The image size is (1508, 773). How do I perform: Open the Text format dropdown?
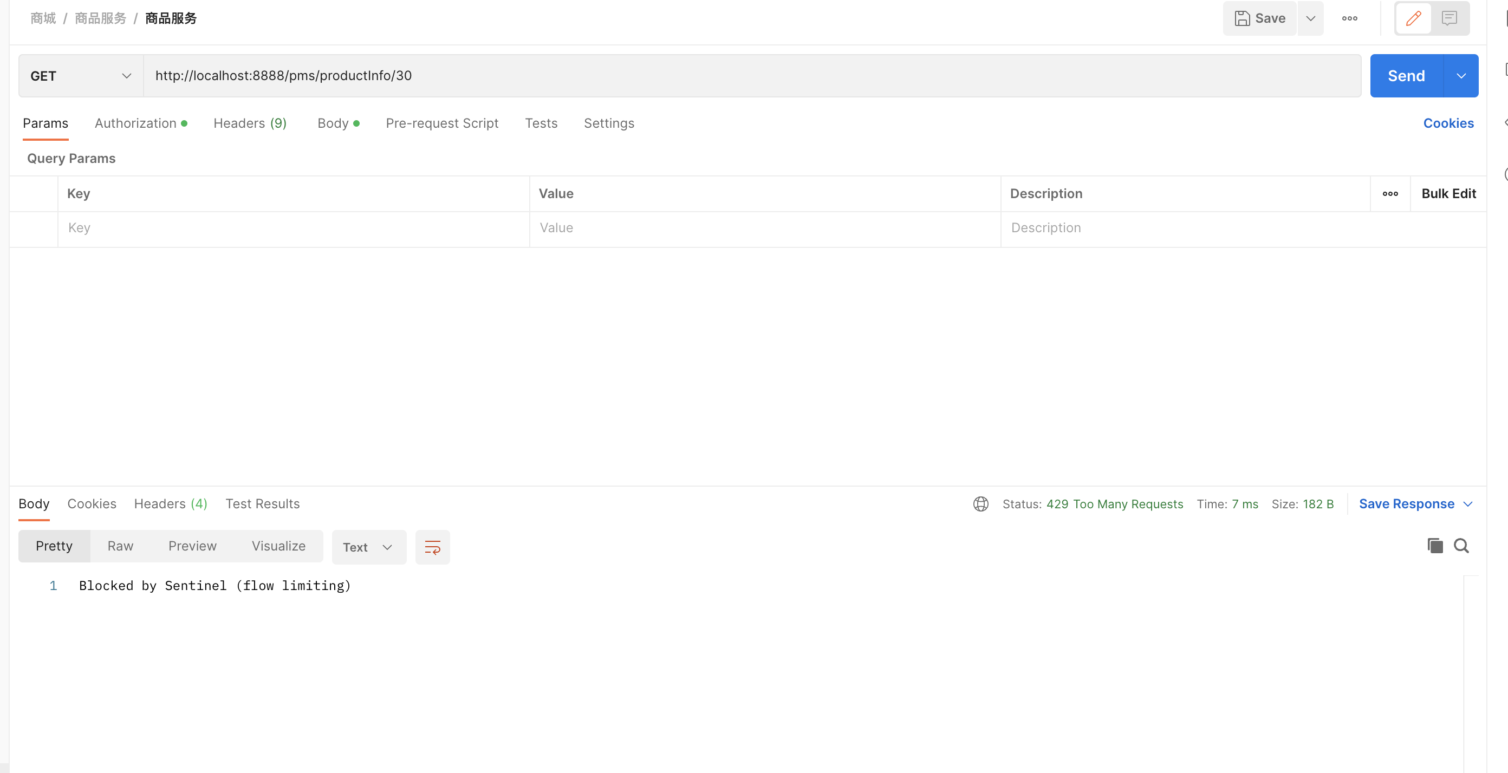[368, 547]
